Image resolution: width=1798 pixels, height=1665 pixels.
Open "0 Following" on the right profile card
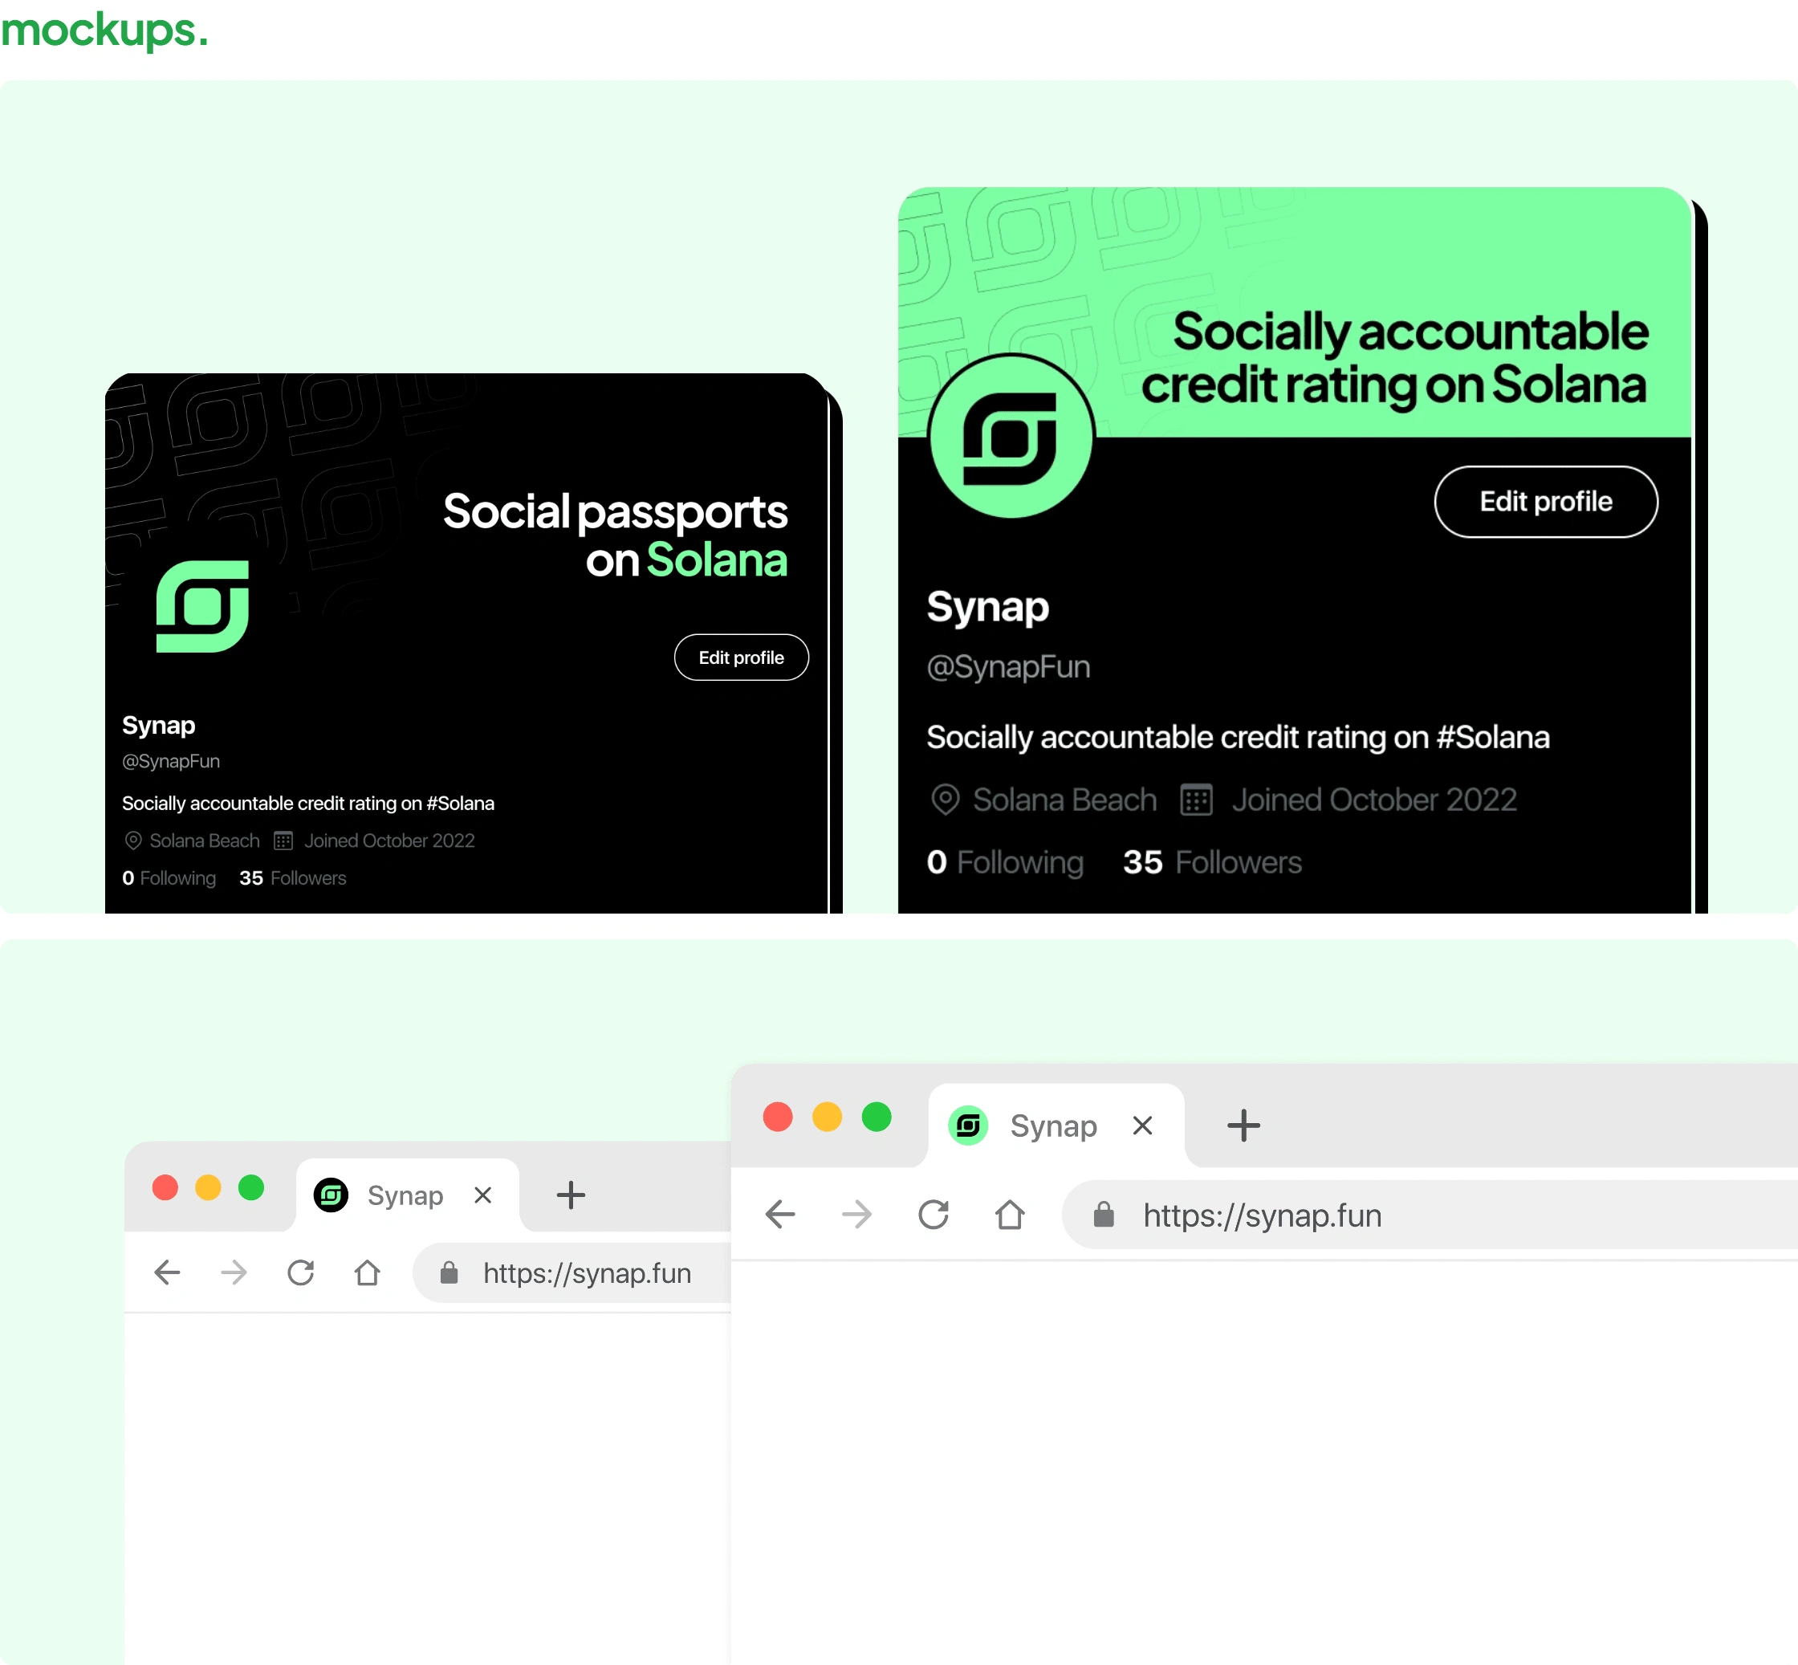click(x=1005, y=863)
